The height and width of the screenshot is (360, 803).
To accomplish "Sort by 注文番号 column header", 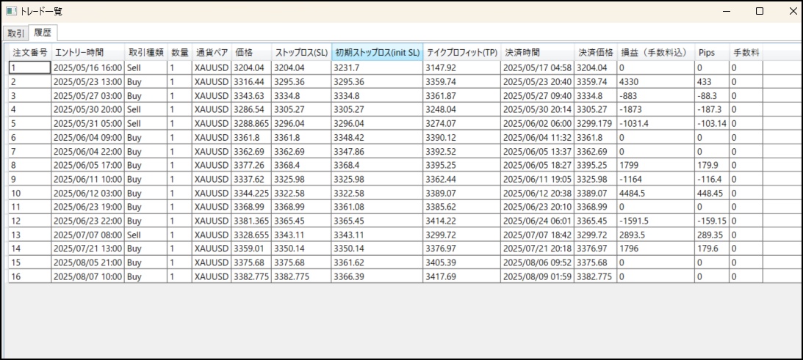I will coord(29,53).
